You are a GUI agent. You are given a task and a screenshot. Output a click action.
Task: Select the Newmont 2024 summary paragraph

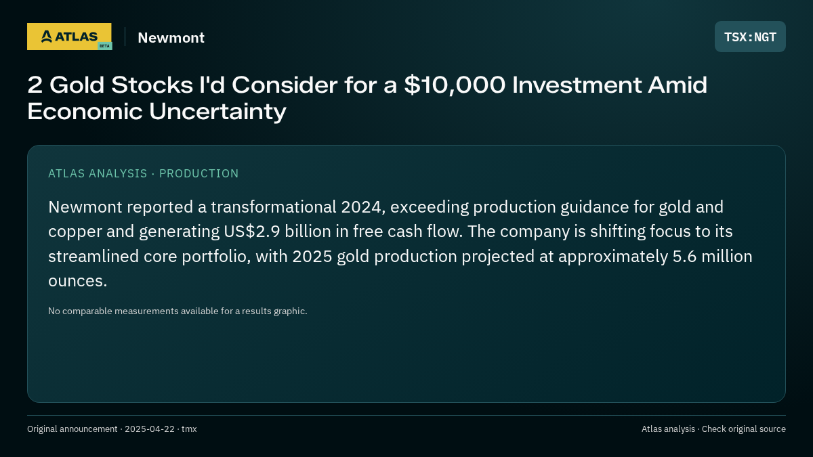400,244
